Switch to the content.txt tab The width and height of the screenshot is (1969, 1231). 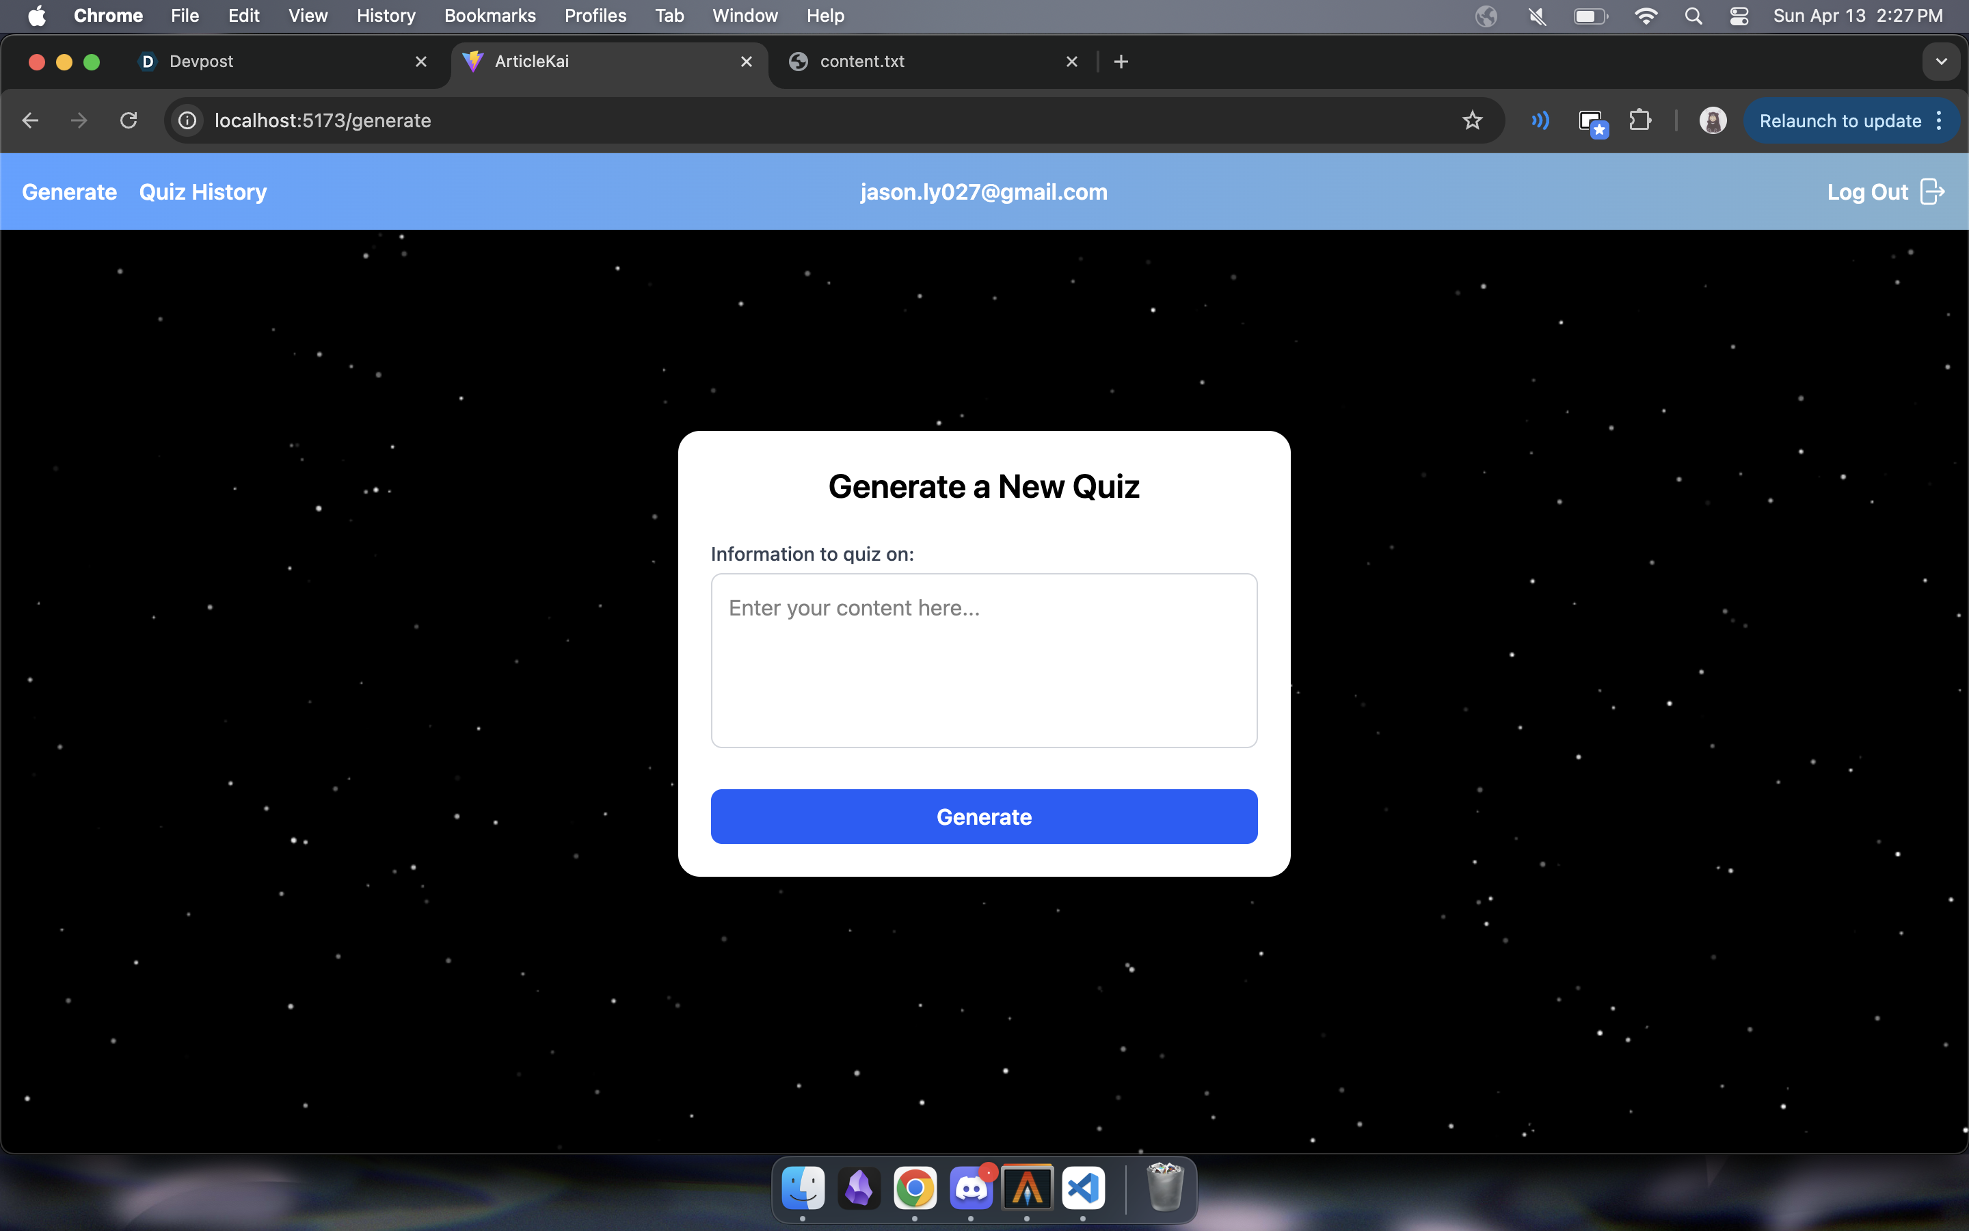(861, 62)
